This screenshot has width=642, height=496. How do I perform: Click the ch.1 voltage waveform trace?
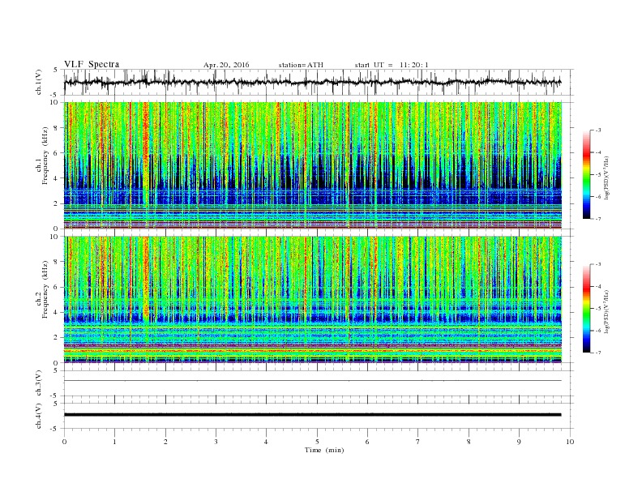pyautogui.click(x=312, y=82)
